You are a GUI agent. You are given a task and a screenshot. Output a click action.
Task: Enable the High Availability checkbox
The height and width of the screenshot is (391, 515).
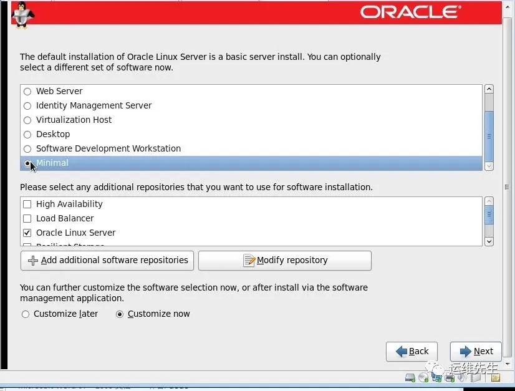[27, 205]
